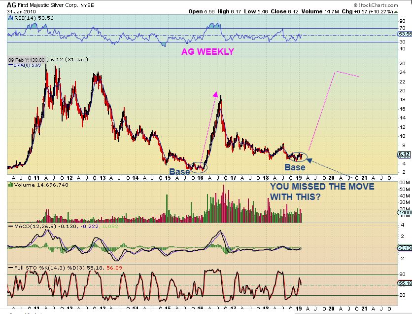Click the '09 Feb Y:130.00' crosshair readout
The height and width of the screenshot is (314, 412).
coord(27,60)
